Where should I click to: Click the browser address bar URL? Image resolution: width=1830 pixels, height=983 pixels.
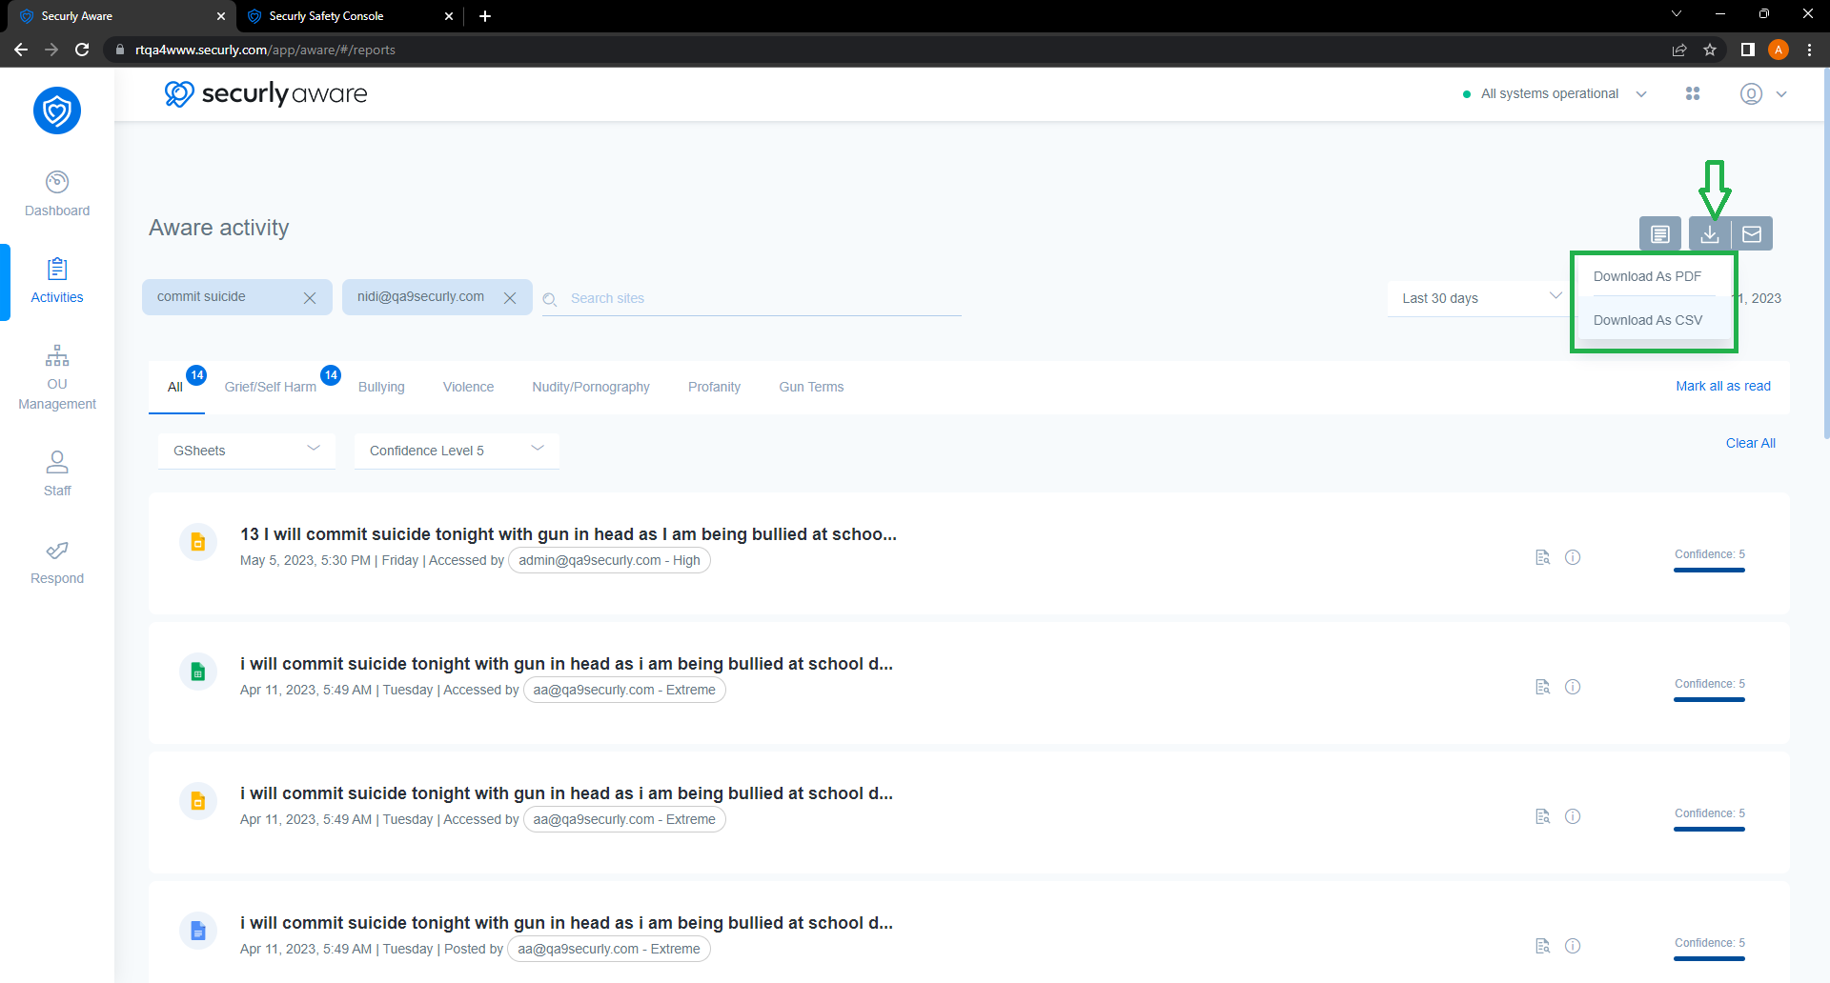(x=265, y=50)
